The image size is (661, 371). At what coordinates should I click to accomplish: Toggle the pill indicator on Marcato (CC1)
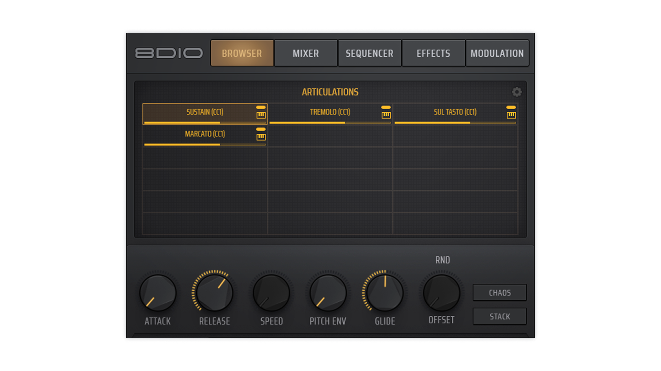point(261,130)
